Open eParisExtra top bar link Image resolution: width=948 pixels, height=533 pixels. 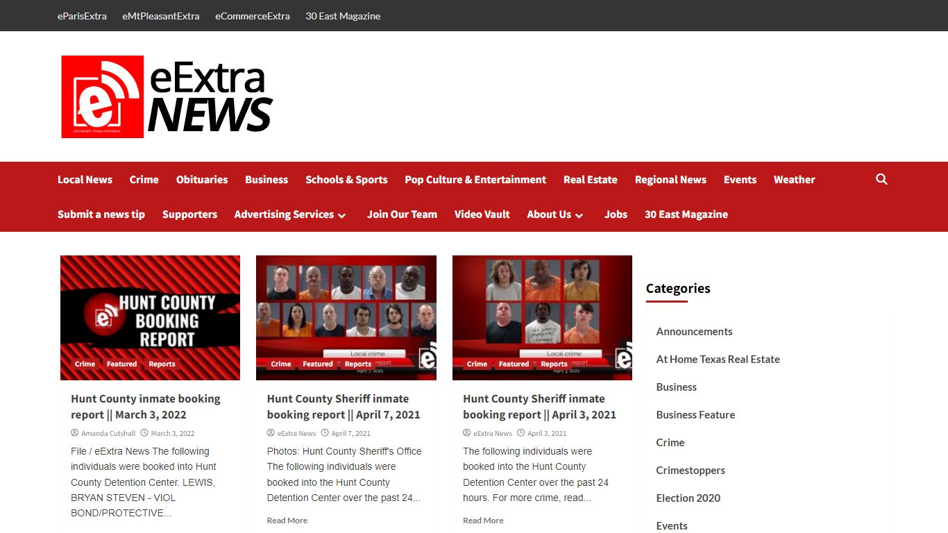pos(82,16)
